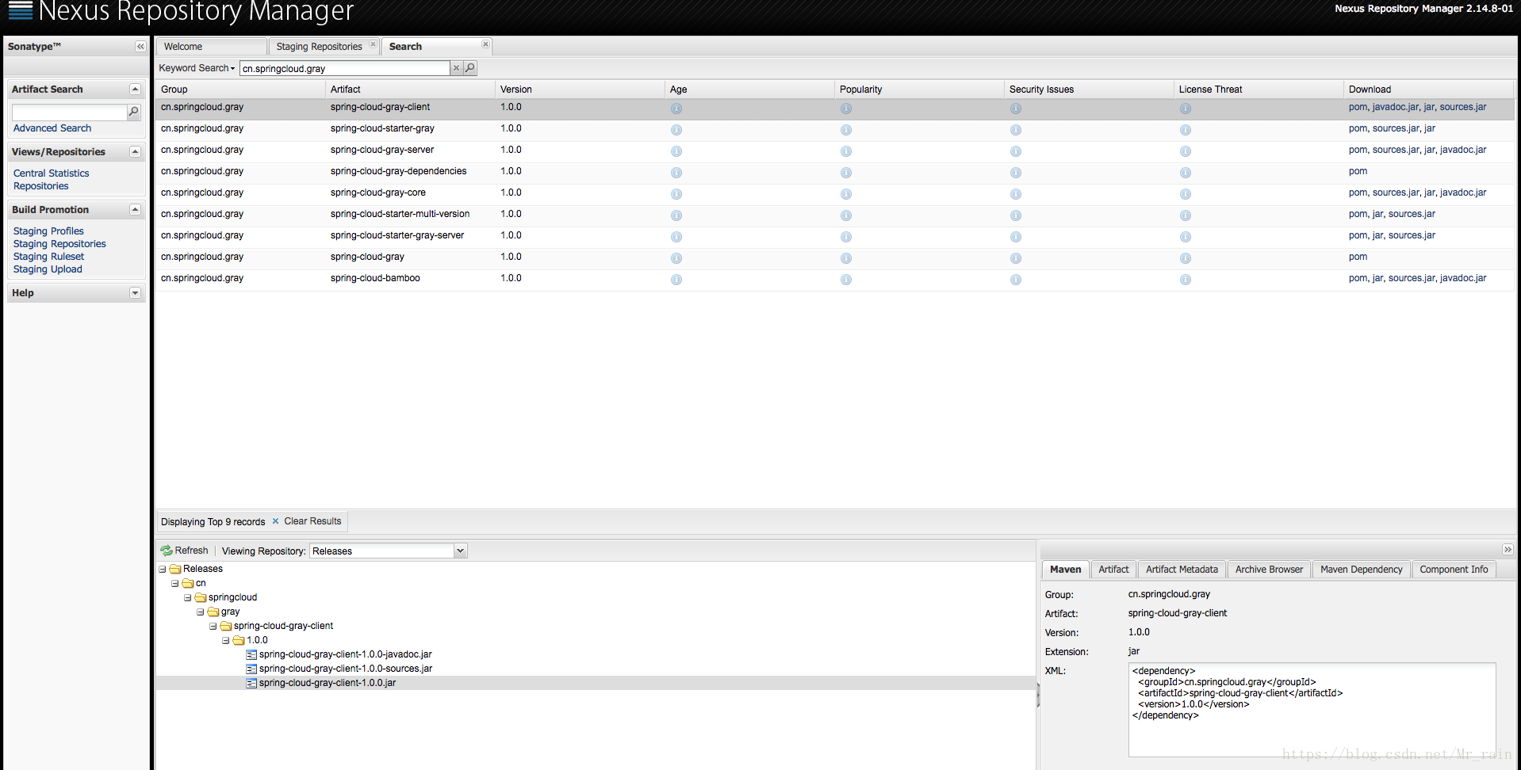Open Security Issues info for spring-cloud-gray-server
This screenshot has width=1521, height=770.
pyautogui.click(x=1016, y=151)
